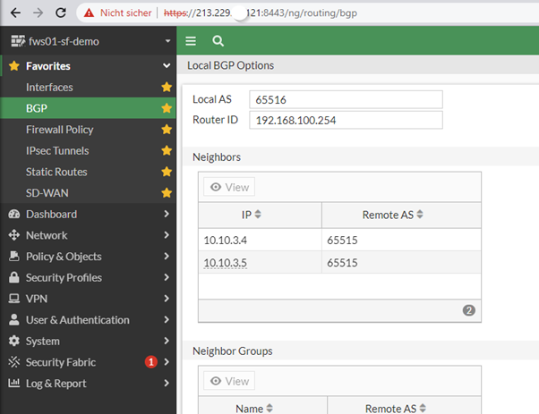The height and width of the screenshot is (414, 539).
Task: Expand User & Authentication chevron
Action: [167, 319]
